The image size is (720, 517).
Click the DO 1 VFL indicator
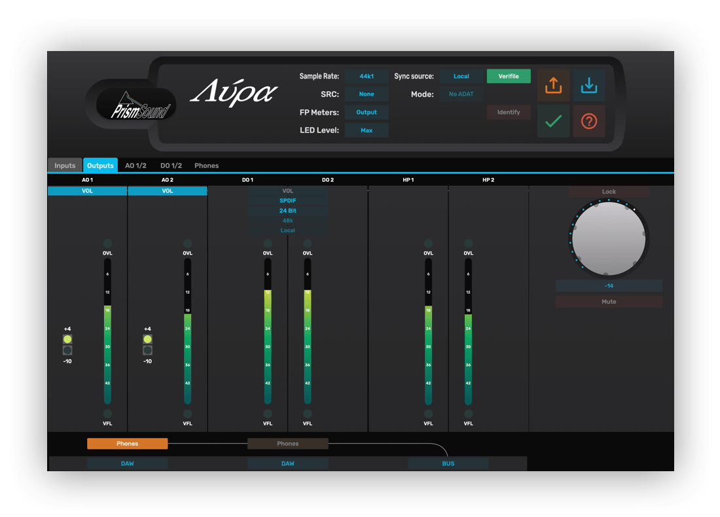coord(268,414)
